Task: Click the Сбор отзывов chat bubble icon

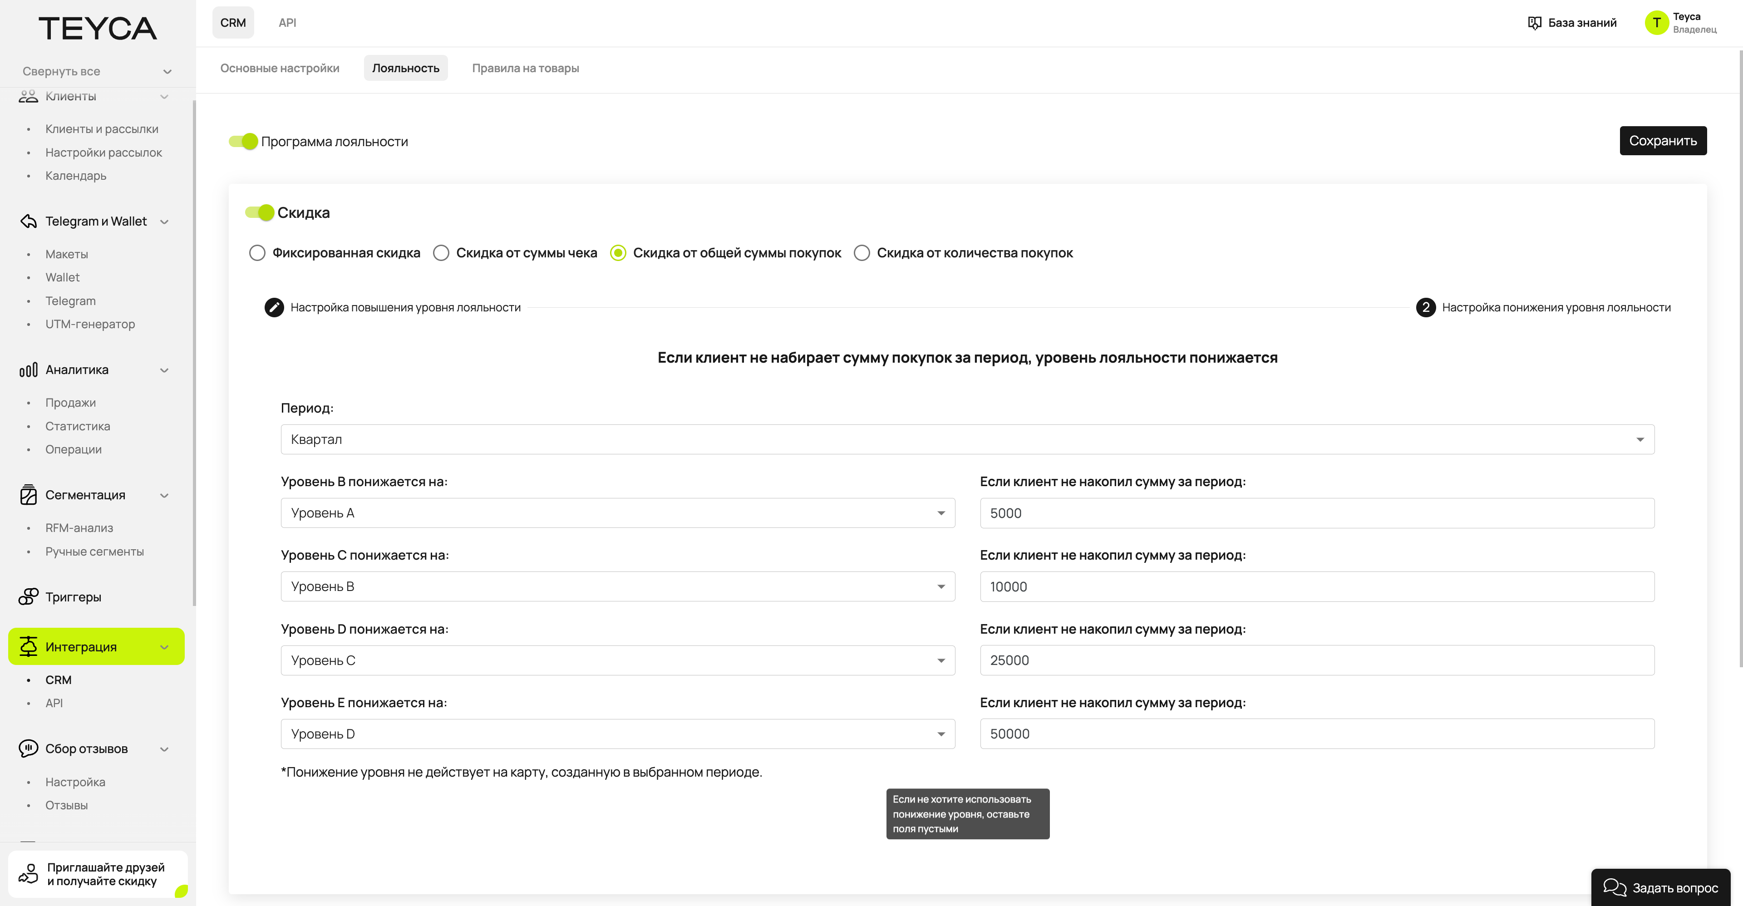Action: pos(29,748)
